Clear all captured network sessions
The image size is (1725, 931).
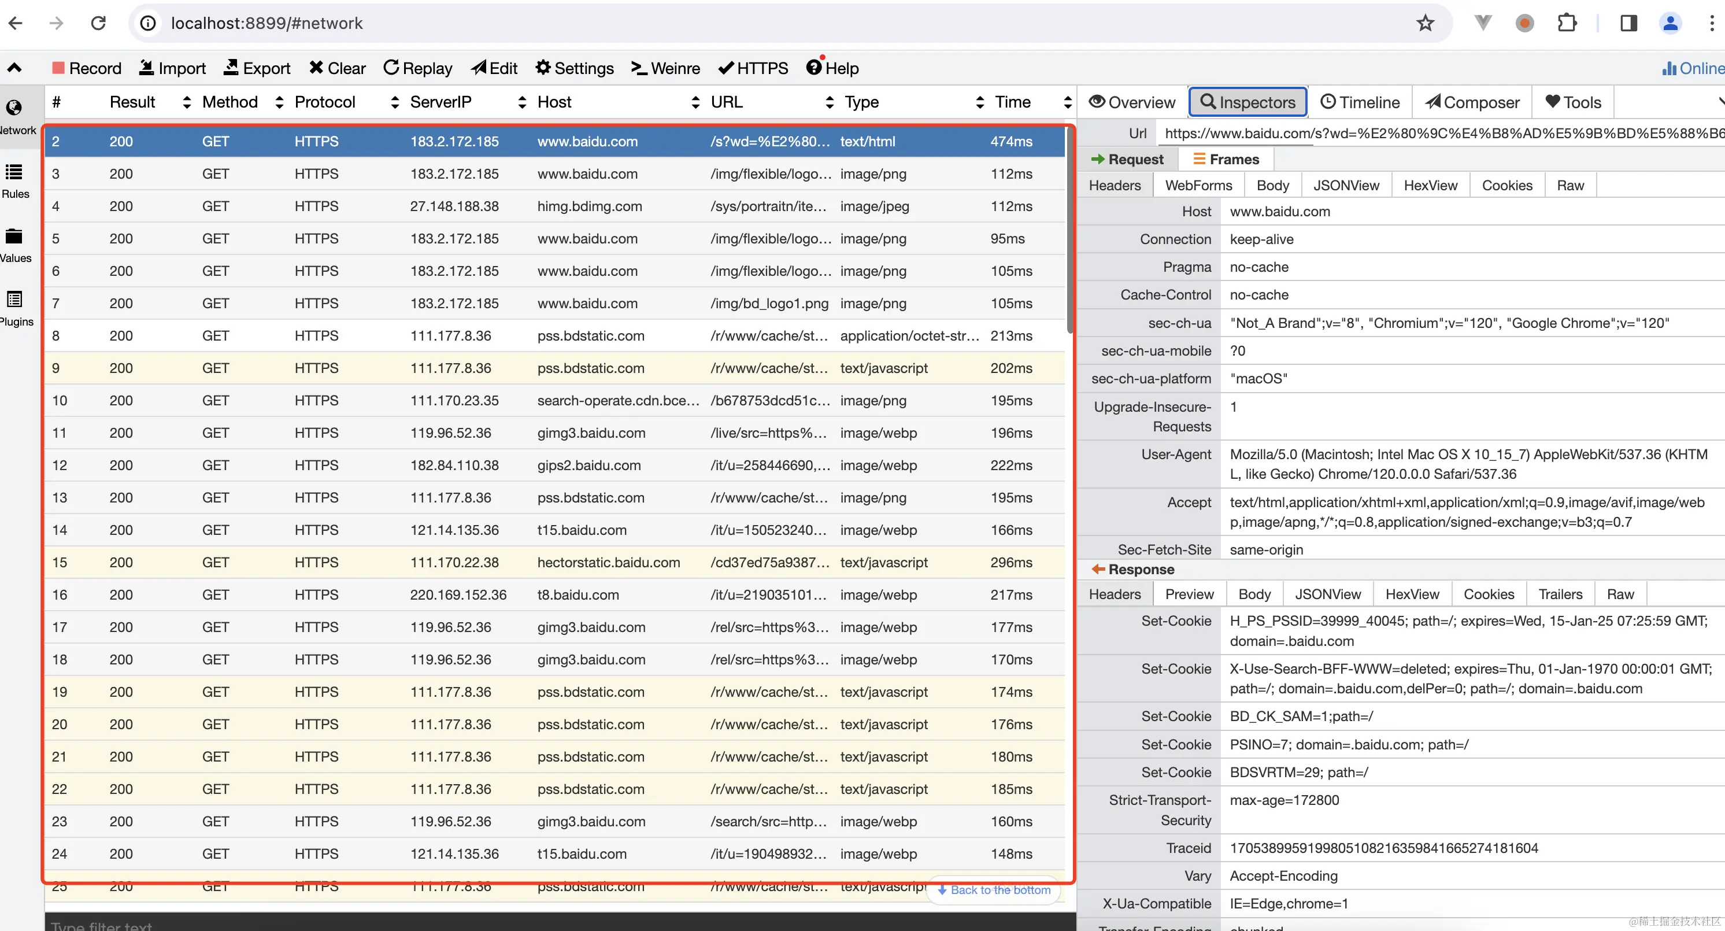pyautogui.click(x=338, y=68)
